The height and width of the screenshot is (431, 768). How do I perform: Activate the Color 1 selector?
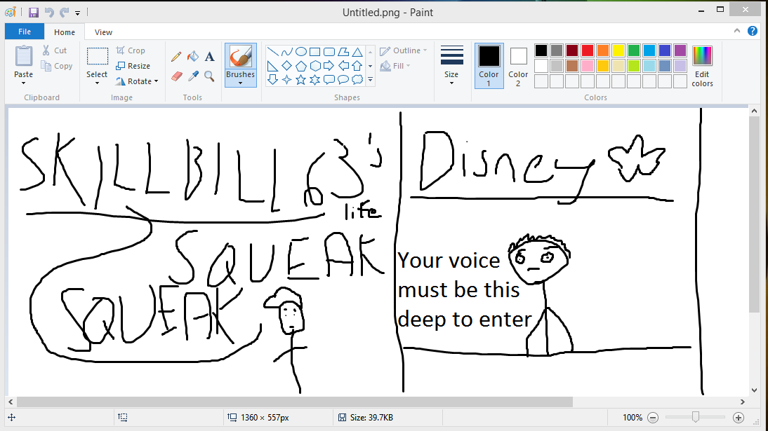489,66
